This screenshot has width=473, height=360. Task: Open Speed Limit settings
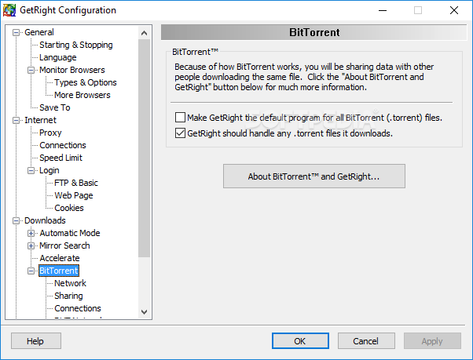(60, 158)
